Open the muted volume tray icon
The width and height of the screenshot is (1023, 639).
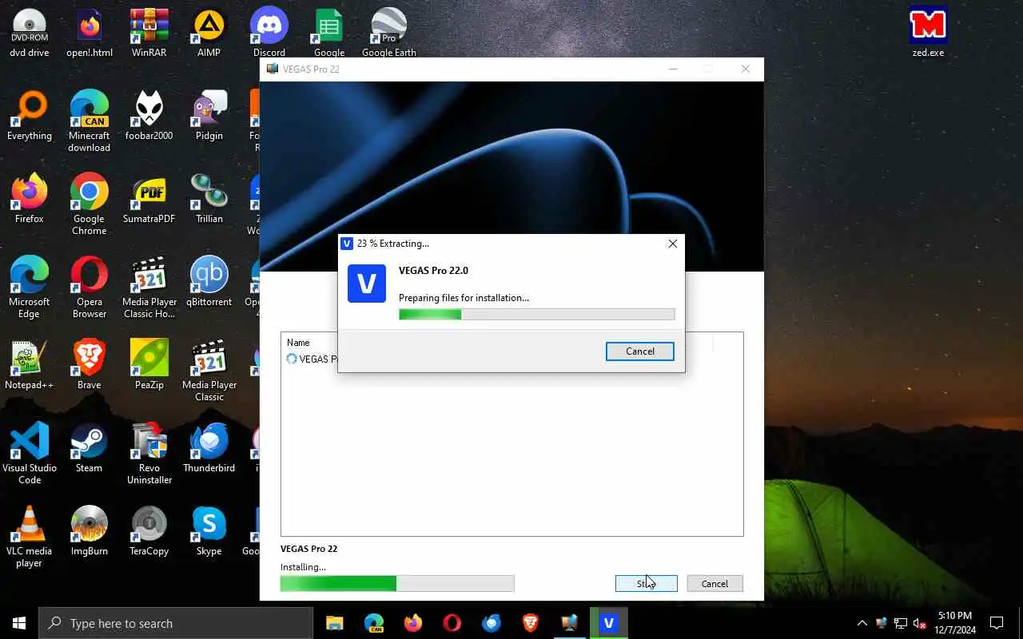[x=920, y=623]
